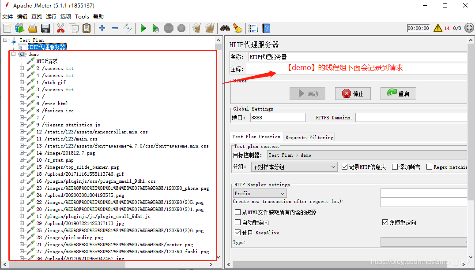Toggle the 记录HTTP信息头 checkbox
Viewport: 475px width, 270px height.
tap(344, 167)
